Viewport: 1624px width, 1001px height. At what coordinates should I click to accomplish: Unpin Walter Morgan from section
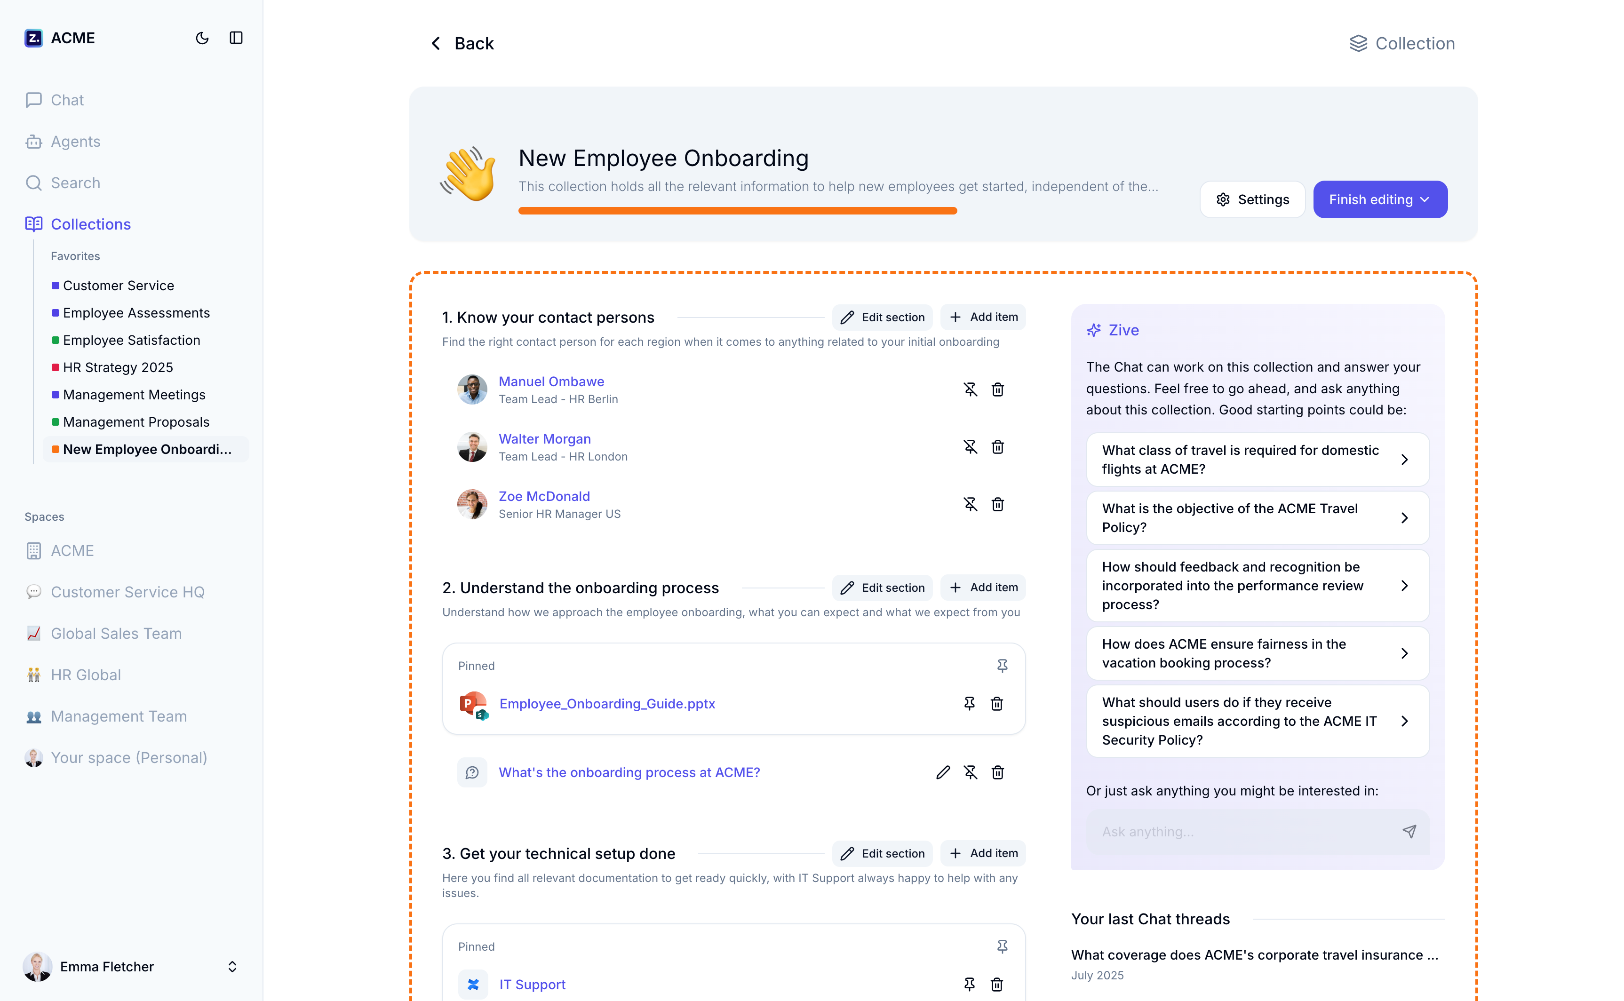coord(970,447)
